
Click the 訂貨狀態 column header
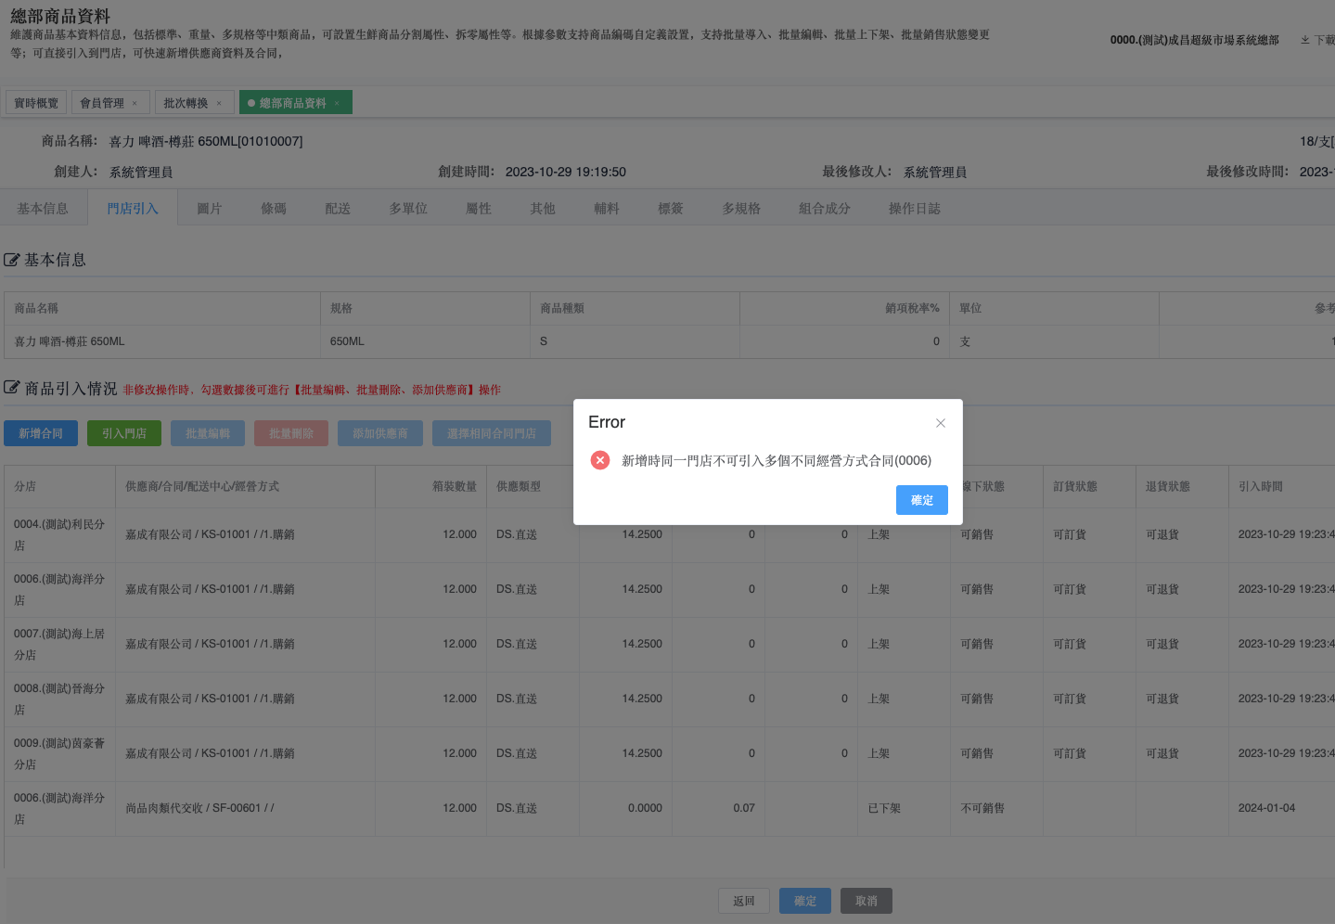pyautogui.click(x=1089, y=486)
